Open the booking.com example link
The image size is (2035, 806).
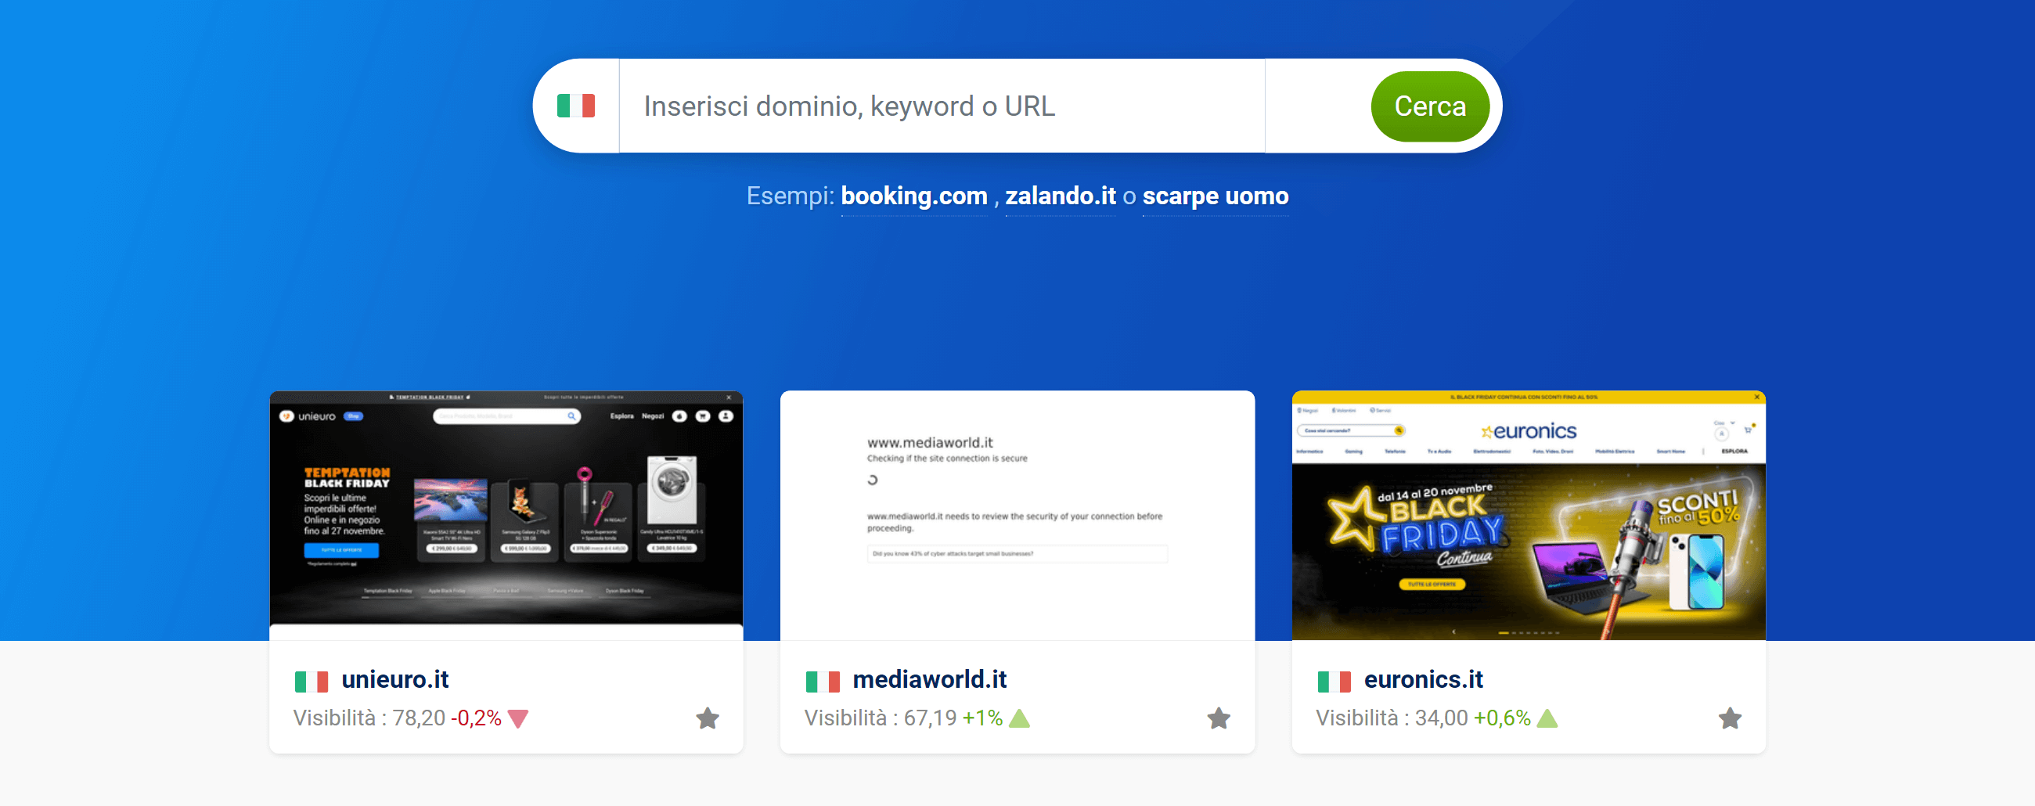pos(914,195)
